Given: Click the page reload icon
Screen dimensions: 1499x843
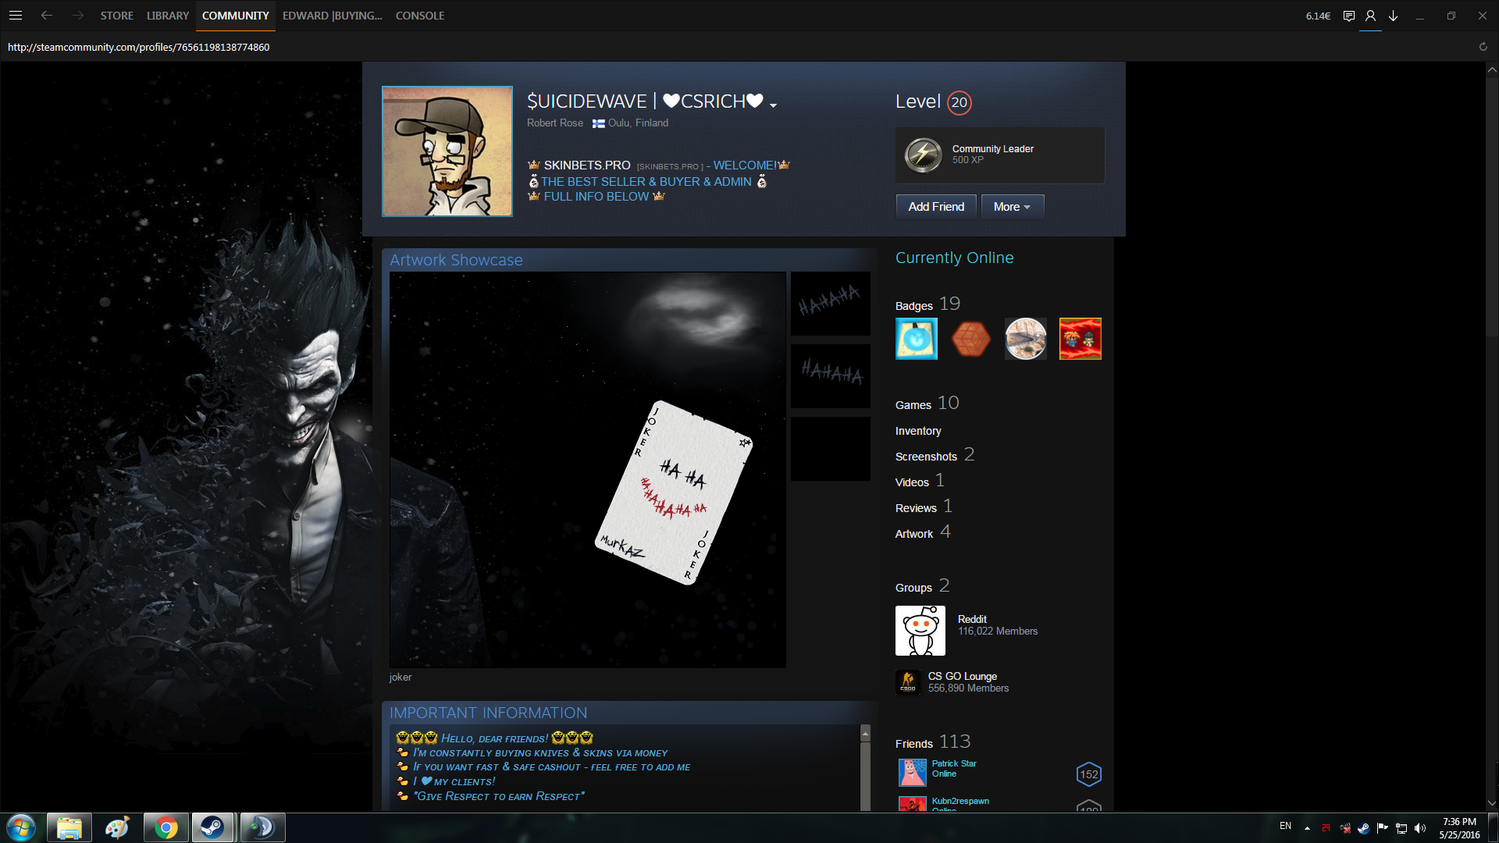Looking at the screenshot, I should pos(1483,47).
